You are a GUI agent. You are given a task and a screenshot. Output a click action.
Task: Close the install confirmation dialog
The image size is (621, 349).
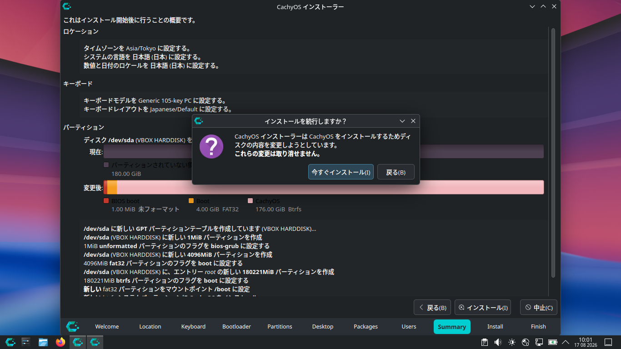coord(413,121)
